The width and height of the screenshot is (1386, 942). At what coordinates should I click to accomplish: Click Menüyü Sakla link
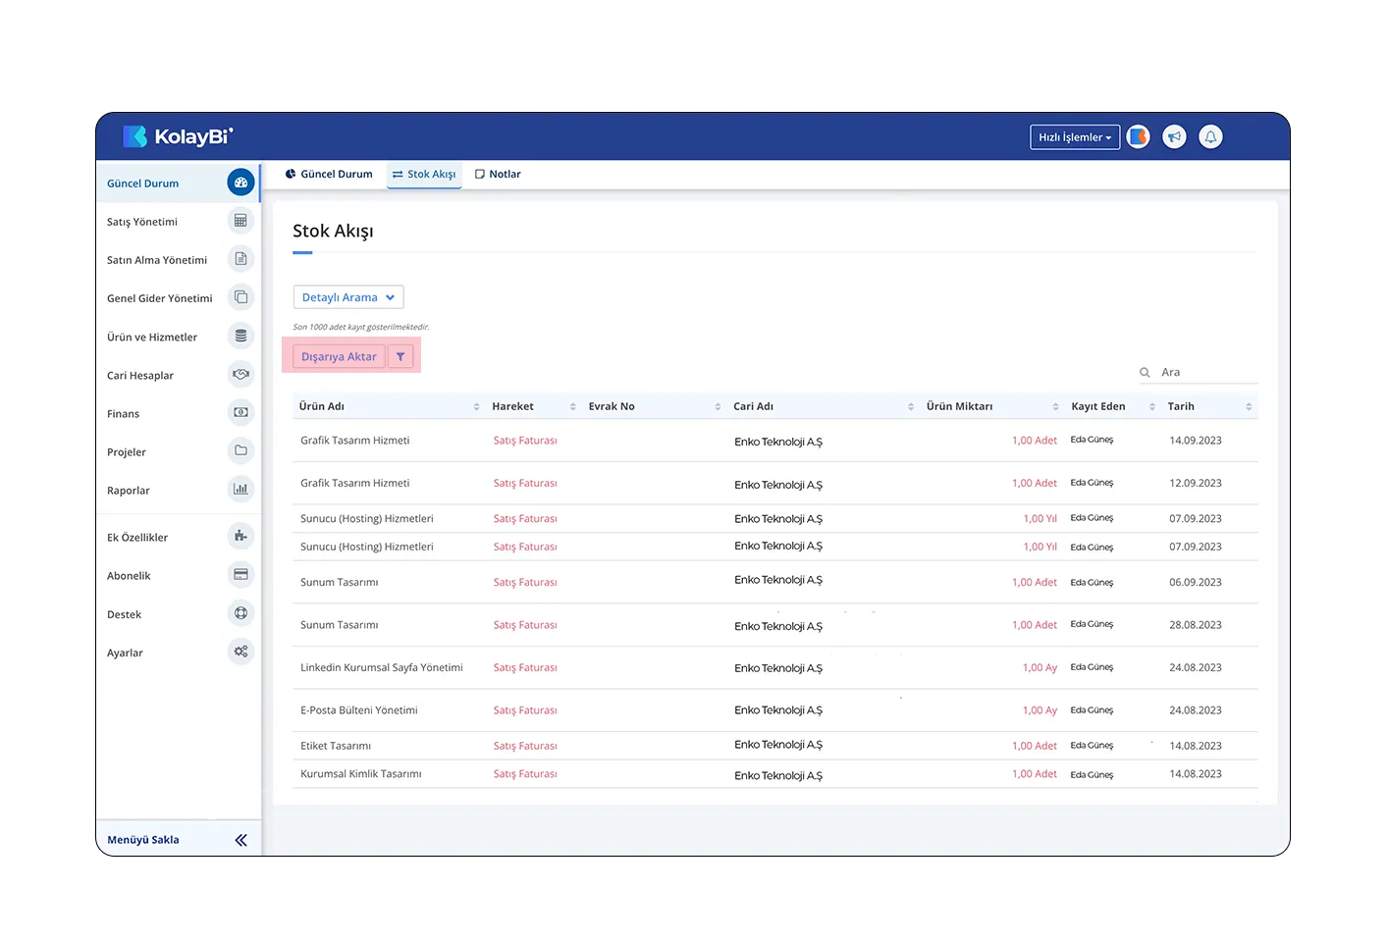(x=143, y=840)
